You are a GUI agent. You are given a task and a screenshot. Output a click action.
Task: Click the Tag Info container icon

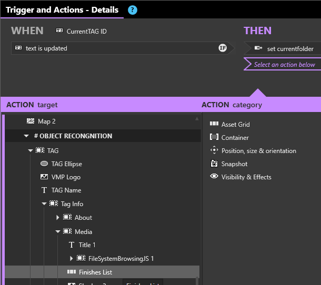[54, 203]
